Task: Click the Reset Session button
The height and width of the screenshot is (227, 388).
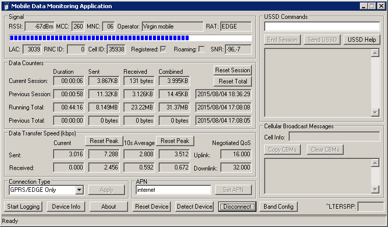Action: 232,70
